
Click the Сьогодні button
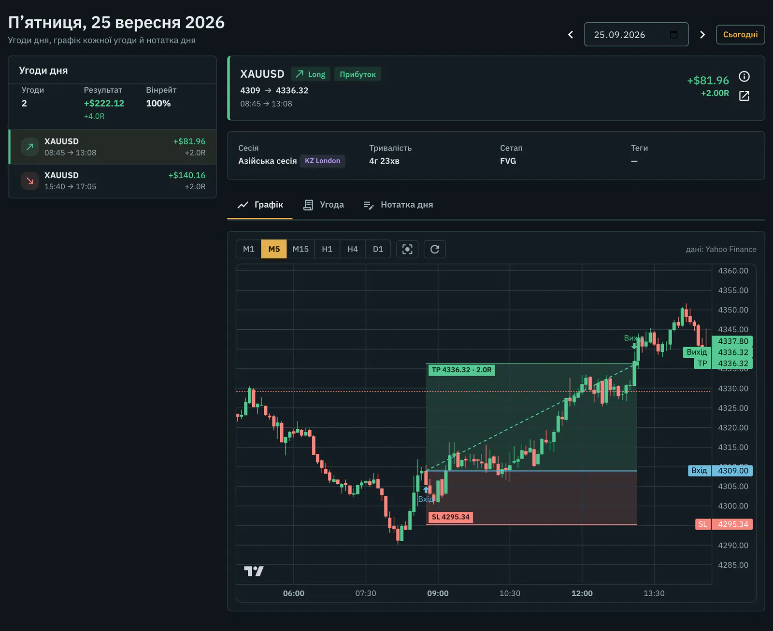(740, 35)
